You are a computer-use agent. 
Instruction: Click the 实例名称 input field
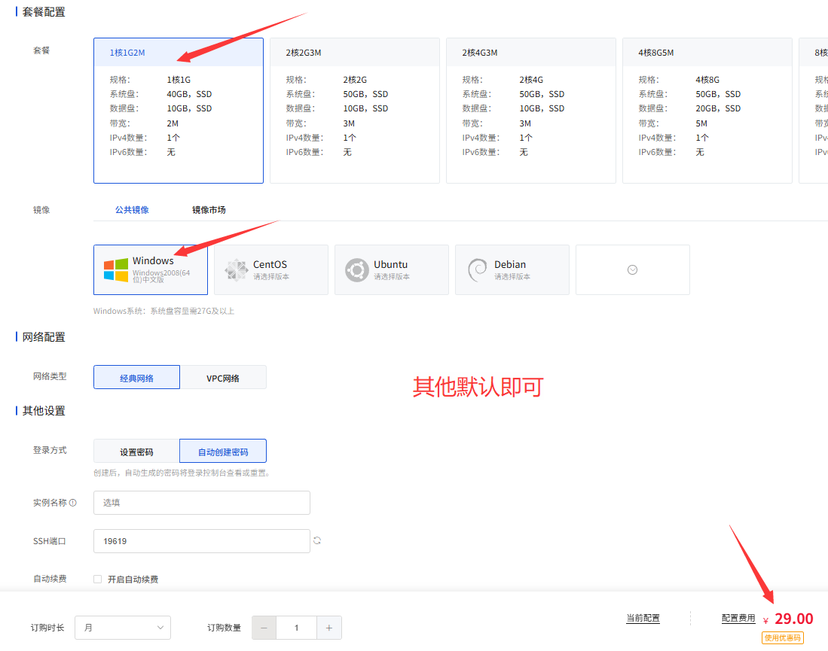202,503
